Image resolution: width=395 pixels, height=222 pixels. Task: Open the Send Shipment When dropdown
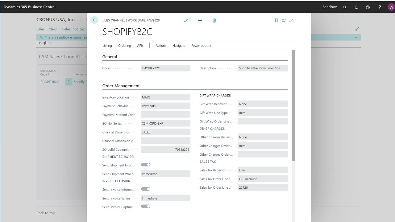(165, 174)
